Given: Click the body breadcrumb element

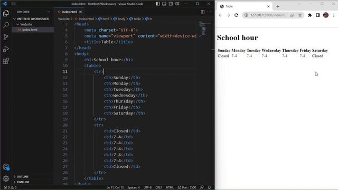Looking at the screenshot, I should 119,19.
